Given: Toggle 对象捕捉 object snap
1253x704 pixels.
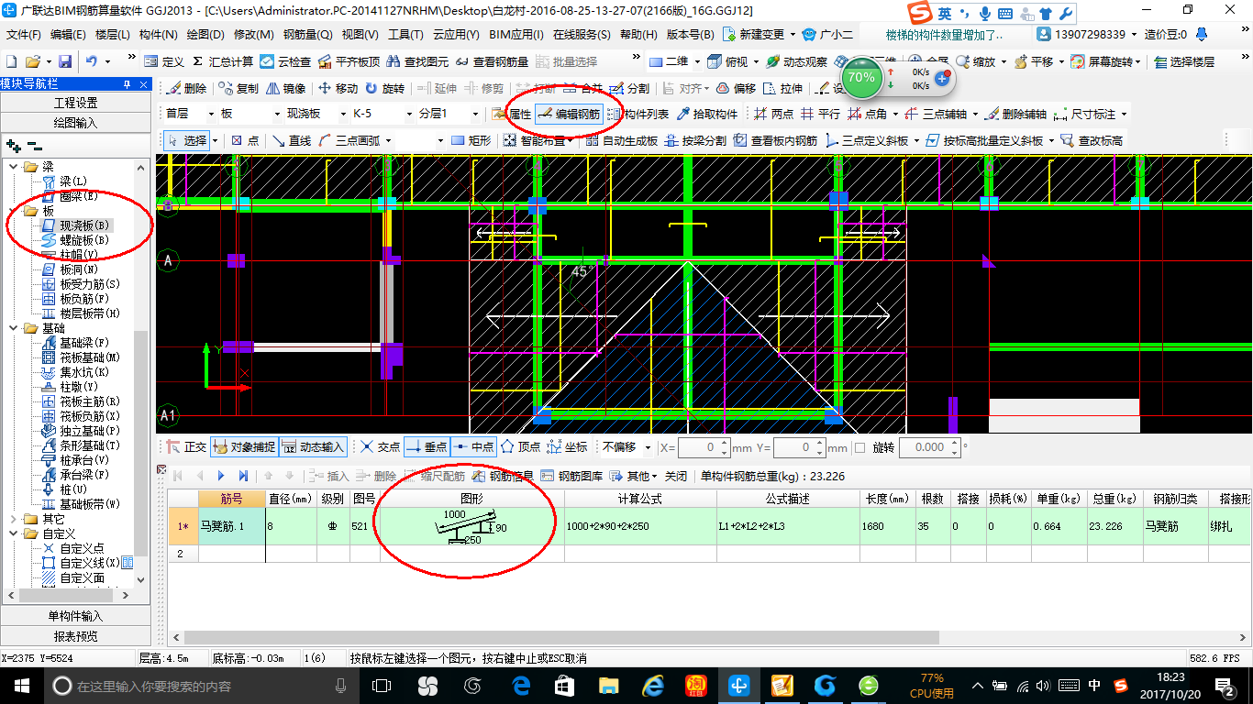Looking at the screenshot, I should click(x=244, y=447).
